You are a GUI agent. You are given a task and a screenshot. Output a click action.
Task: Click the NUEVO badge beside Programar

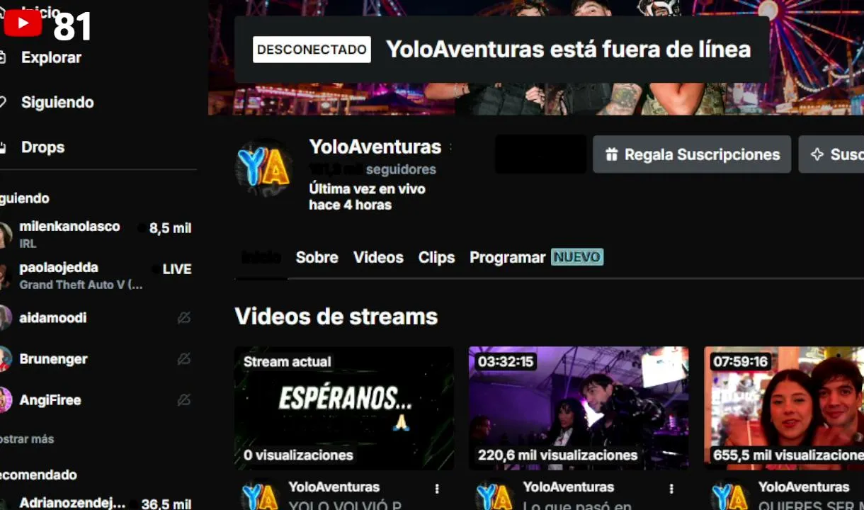click(577, 257)
